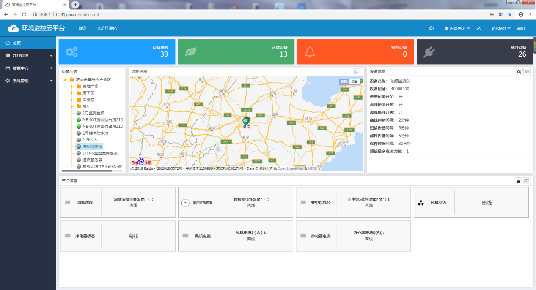The height and width of the screenshot is (290, 536).
Task: Select device 1号楼消防水池
Action: point(95,133)
